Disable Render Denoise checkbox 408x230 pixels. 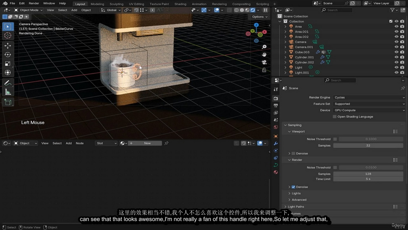pos(293,187)
